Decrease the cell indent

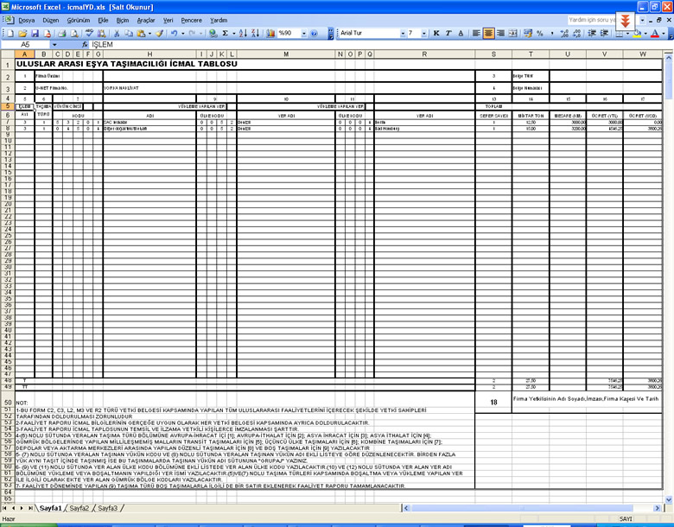click(x=592, y=33)
